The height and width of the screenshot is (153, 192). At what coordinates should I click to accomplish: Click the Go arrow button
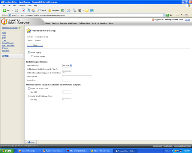pos(169,15)
